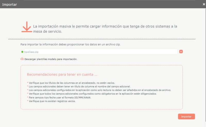Click the cloud download icon
This screenshot has width=206, height=127.
[x=22, y=59]
